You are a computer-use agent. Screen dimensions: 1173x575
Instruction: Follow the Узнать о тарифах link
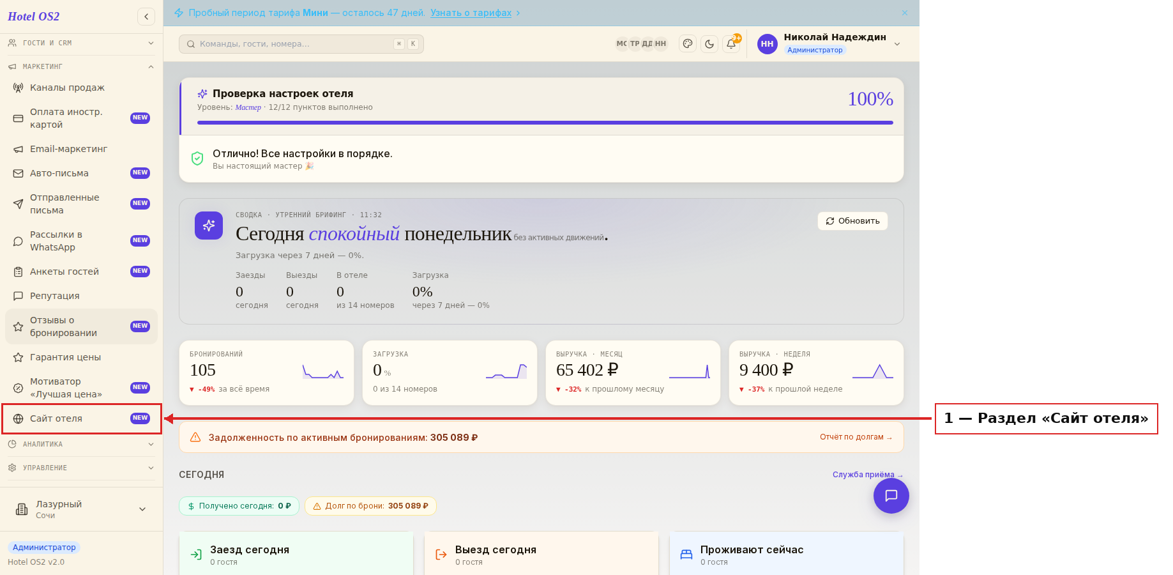point(471,13)
